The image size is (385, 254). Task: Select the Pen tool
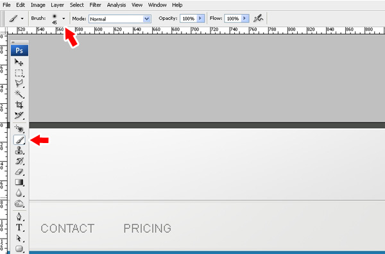19,217
